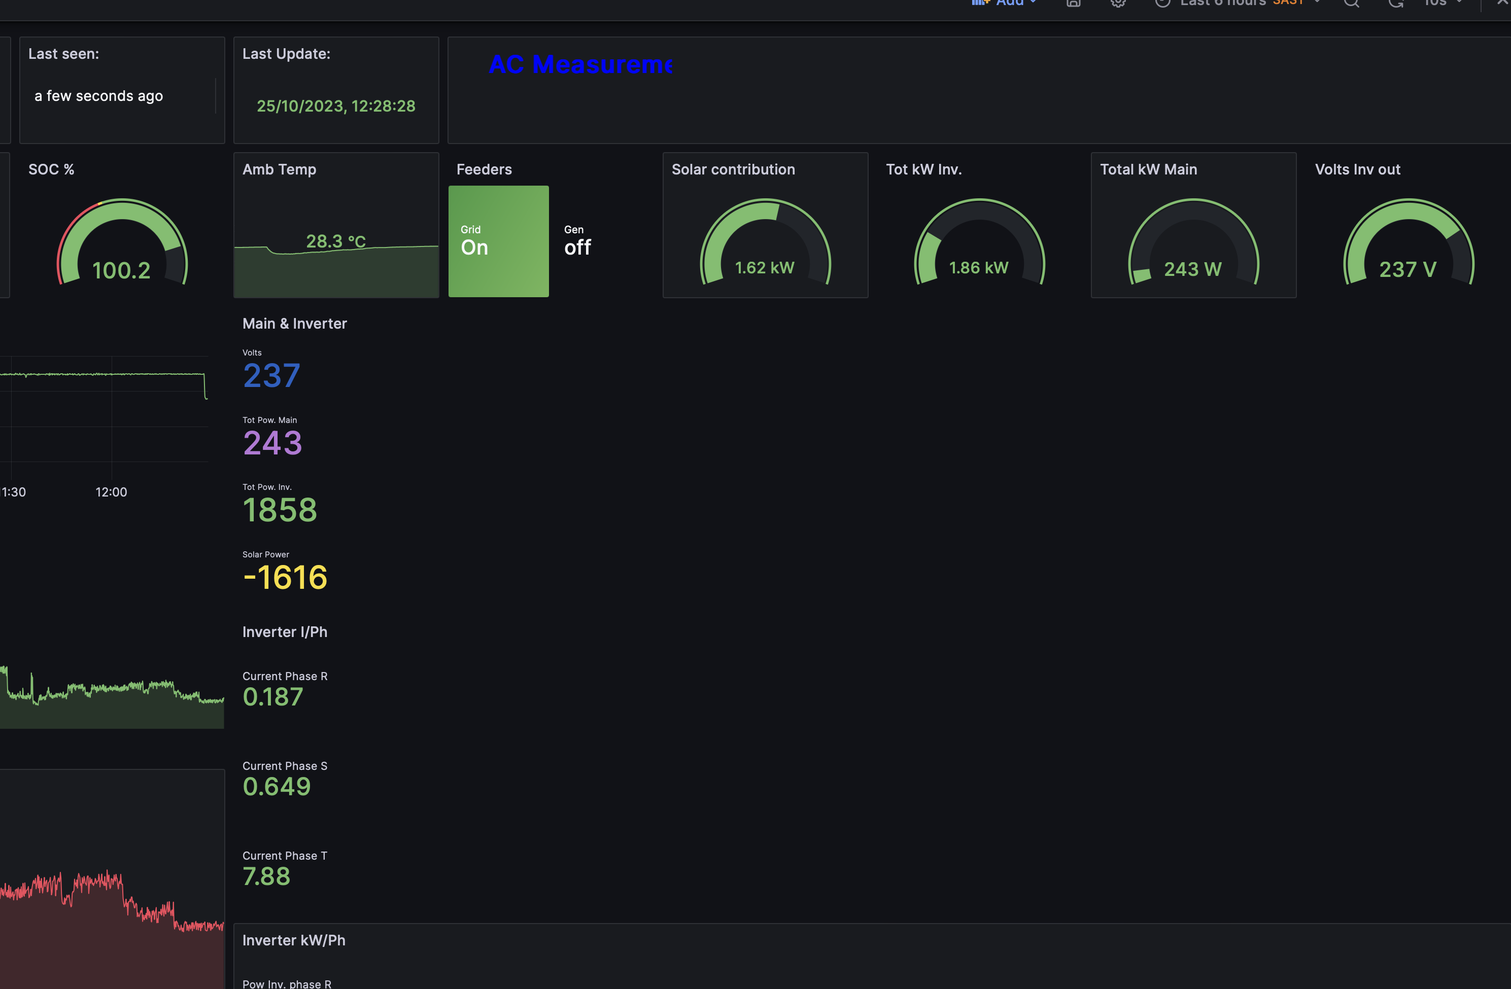
Task: Click the blue AC Measurement title link
Action: pos(581,64)
